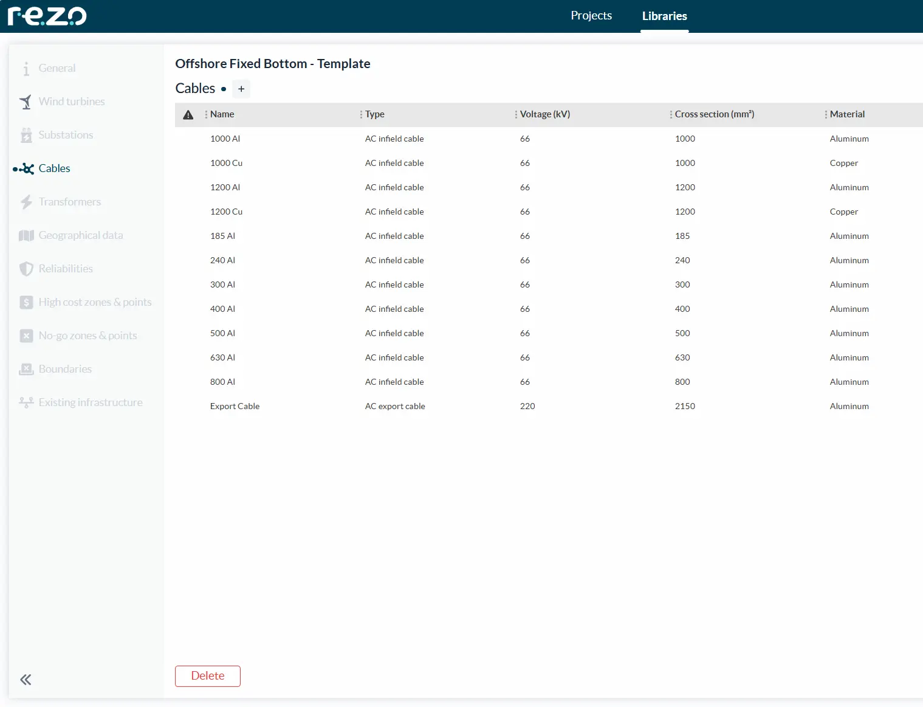Open the Name column options menu
923x707 pixels.
click(207, 114)
